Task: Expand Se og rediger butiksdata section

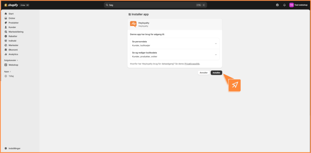Action: [x=216, y=55]
